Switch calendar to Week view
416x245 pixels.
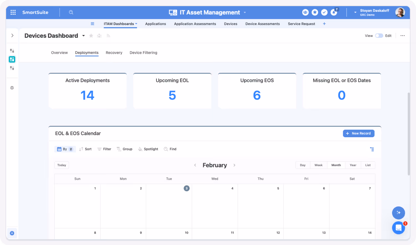tap(318, 165)
